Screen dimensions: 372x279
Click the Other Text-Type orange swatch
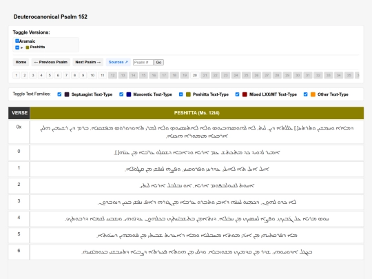pyautogui.click(x=313, y=94)
